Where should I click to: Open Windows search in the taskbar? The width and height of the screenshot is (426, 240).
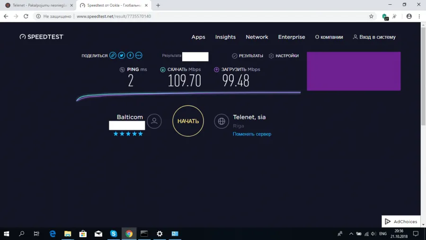click(x=21, y=234)
